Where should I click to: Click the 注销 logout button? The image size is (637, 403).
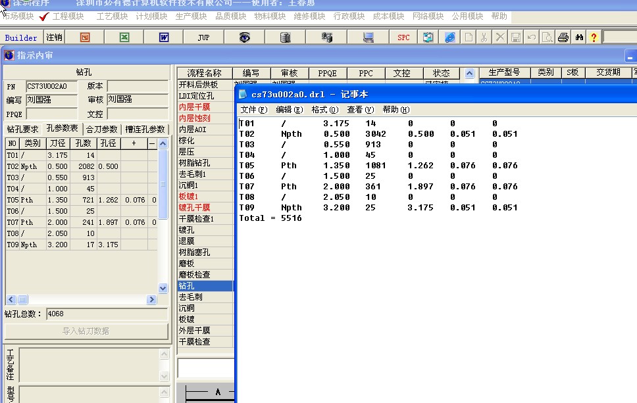pos(54,37)
